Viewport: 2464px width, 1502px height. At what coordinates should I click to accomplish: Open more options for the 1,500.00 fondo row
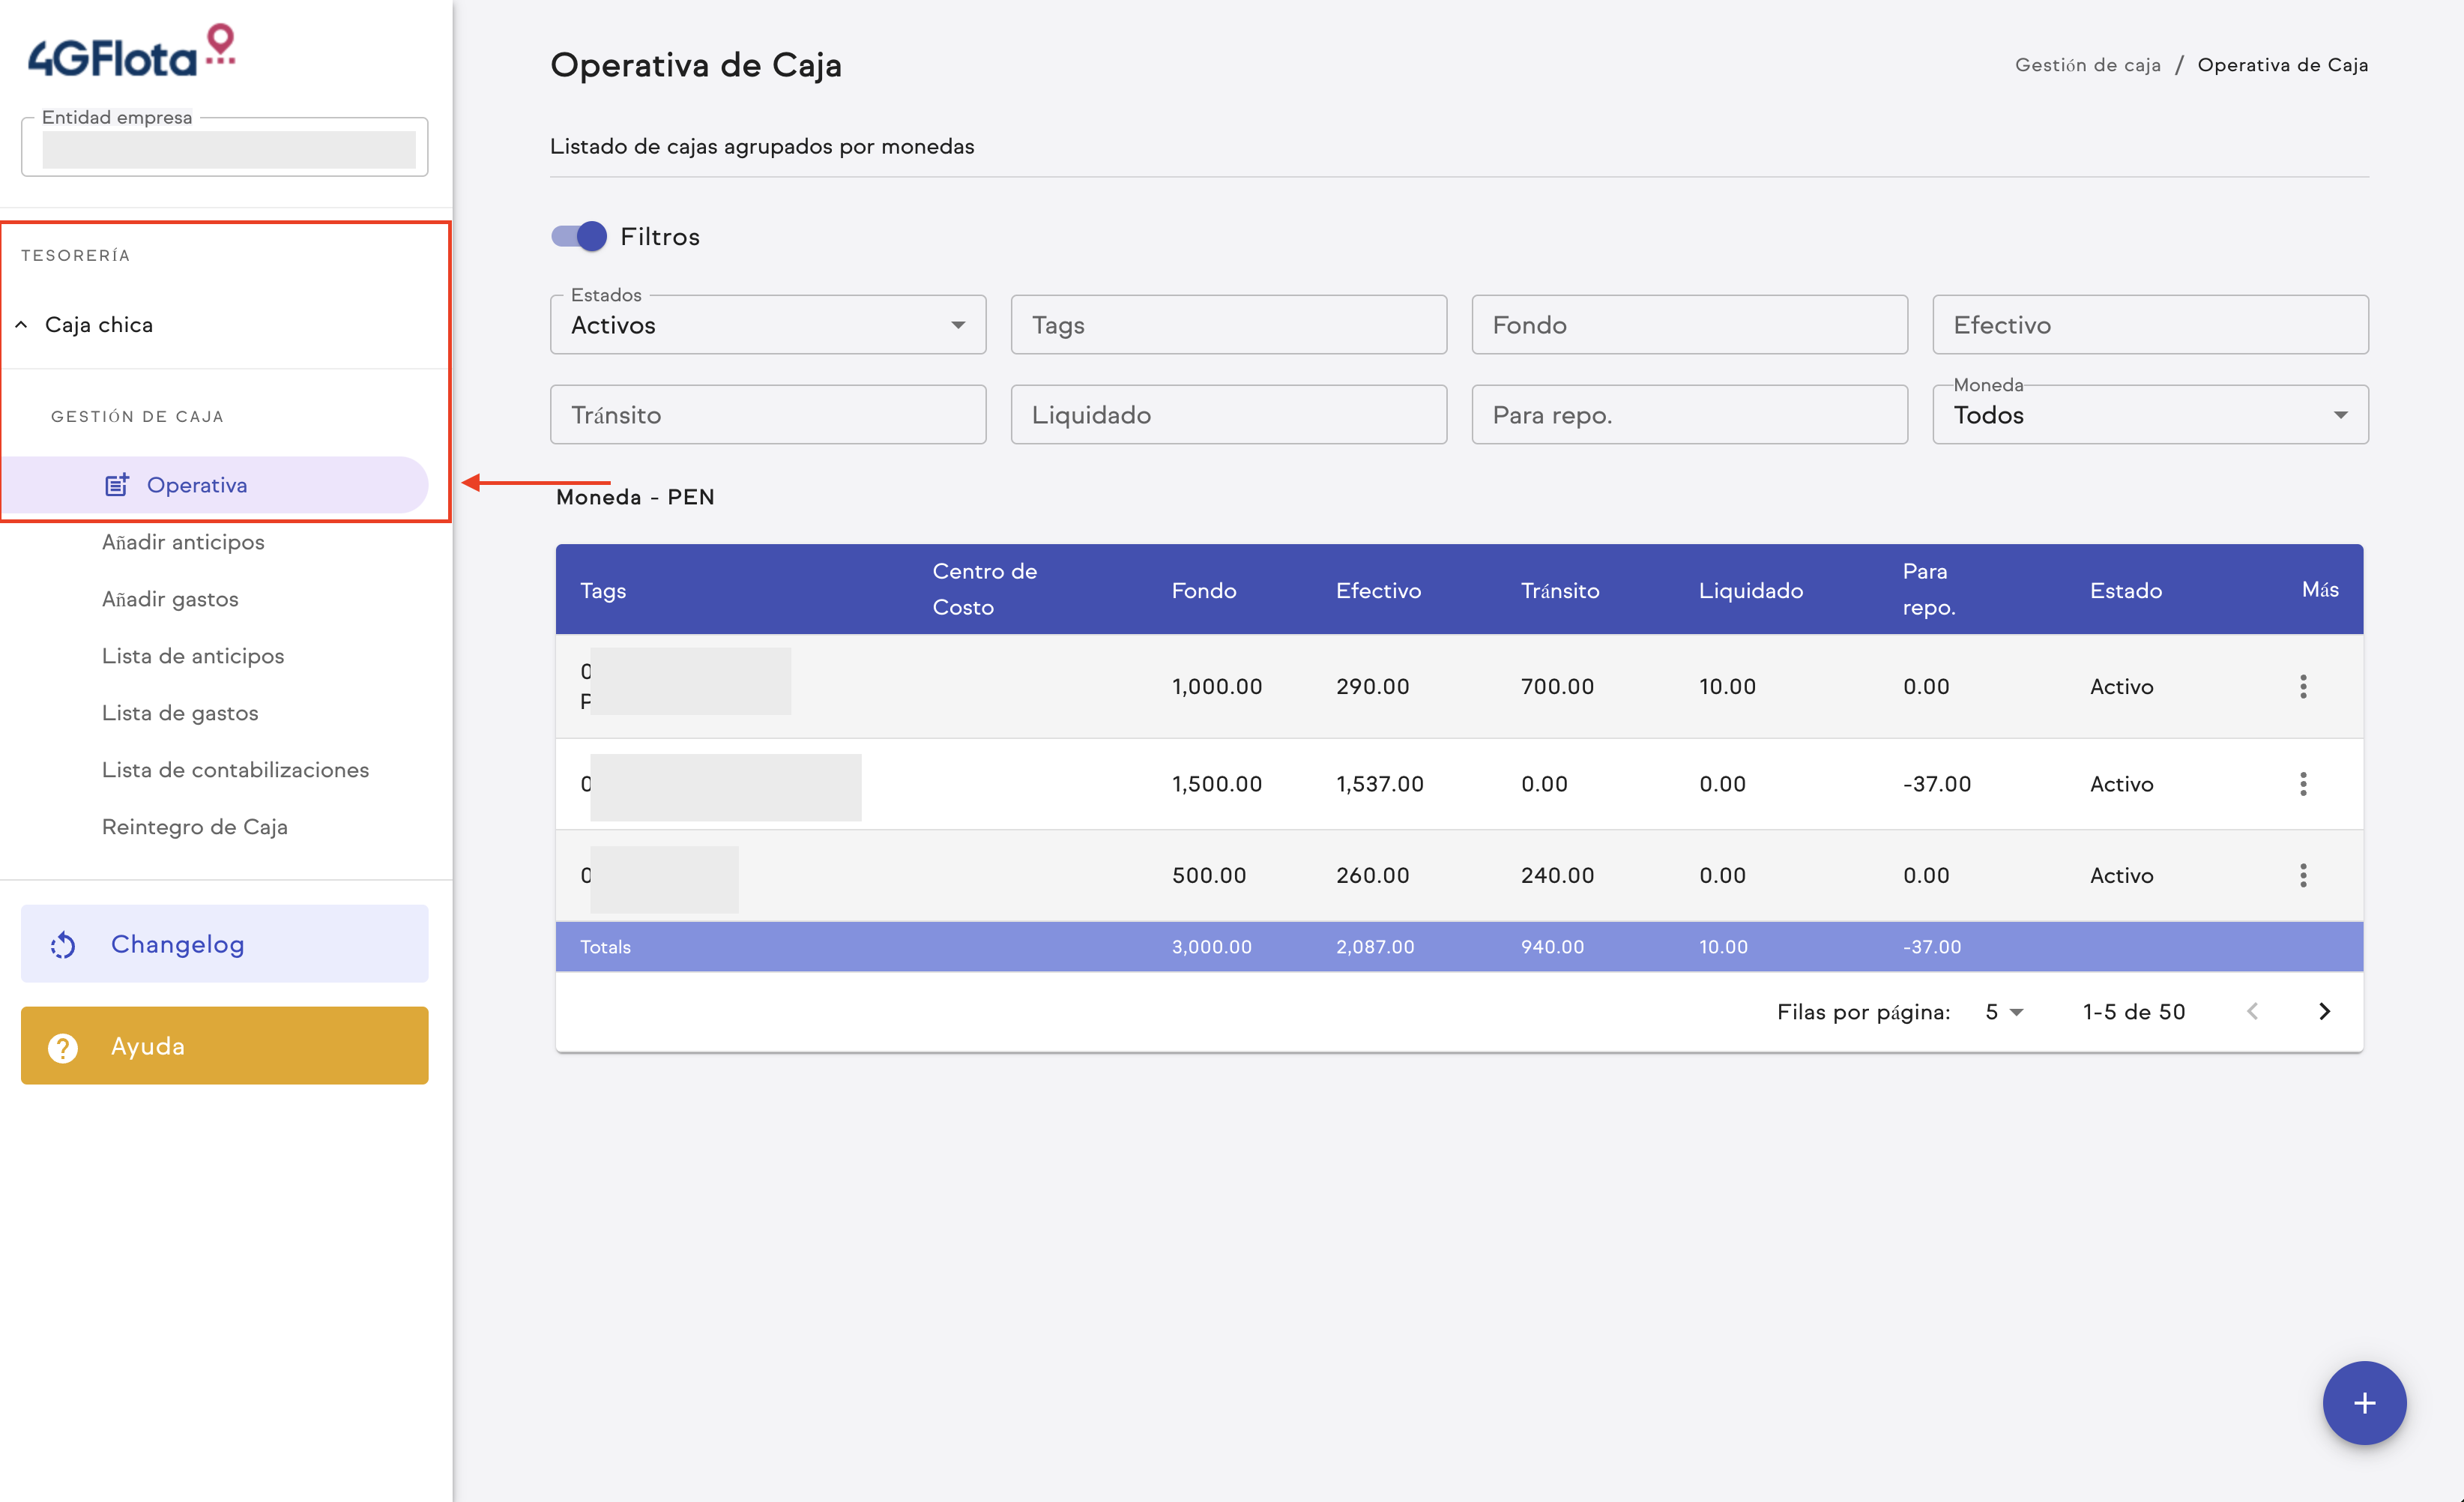(2303, 784)
